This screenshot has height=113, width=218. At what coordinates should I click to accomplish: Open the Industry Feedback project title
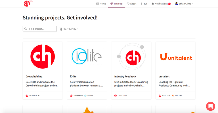[x=125, y=77]
